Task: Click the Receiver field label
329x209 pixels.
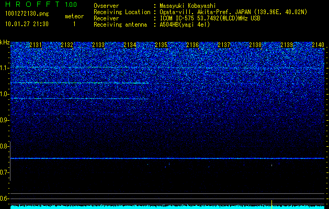Action: click(x=106, y=18)
